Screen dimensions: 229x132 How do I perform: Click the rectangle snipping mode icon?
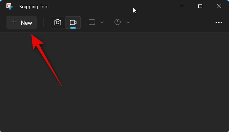(x=92, y=22)
